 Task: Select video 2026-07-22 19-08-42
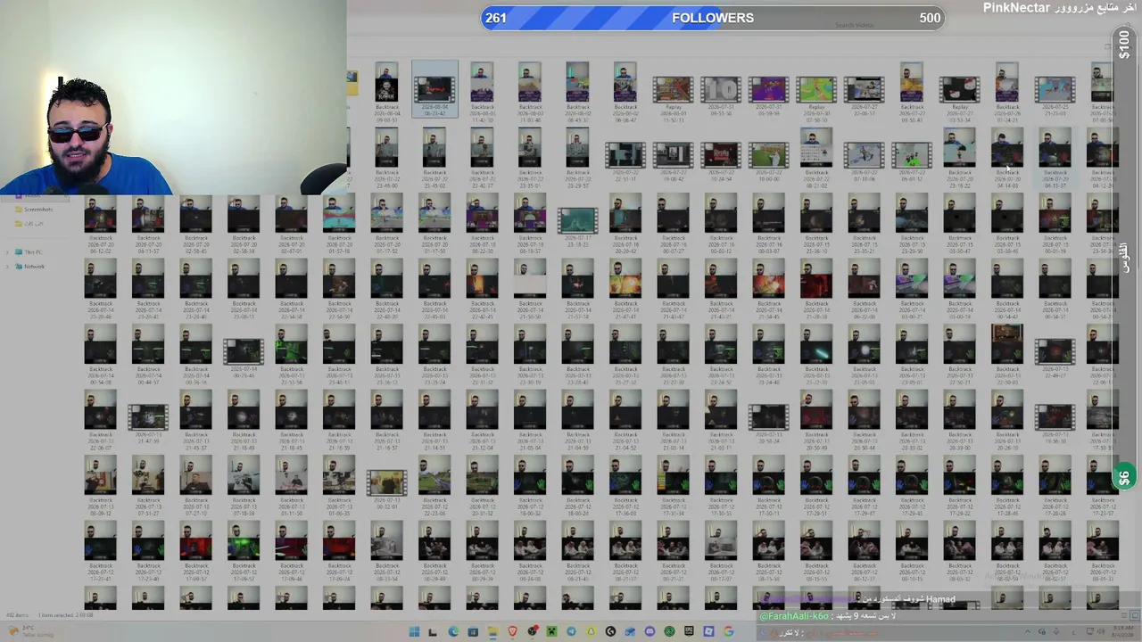(673, 160)
